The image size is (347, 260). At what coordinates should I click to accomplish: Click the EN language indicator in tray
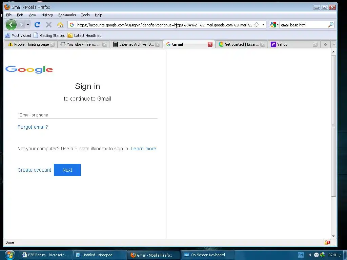coord(301,255)
